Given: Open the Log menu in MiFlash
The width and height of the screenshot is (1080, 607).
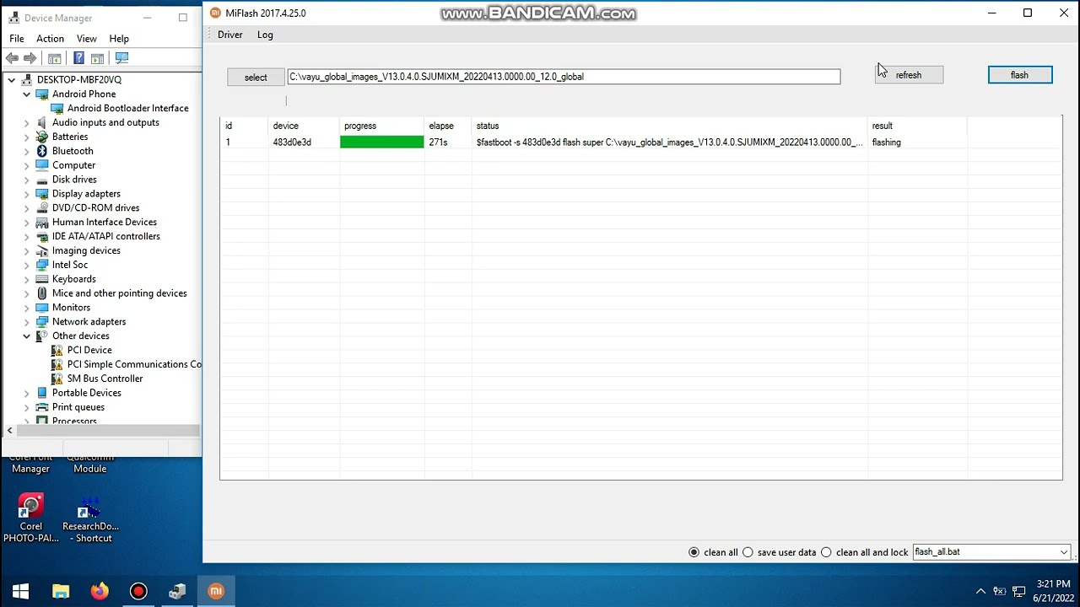Looking at the screenshot, I should coord(265,35).
